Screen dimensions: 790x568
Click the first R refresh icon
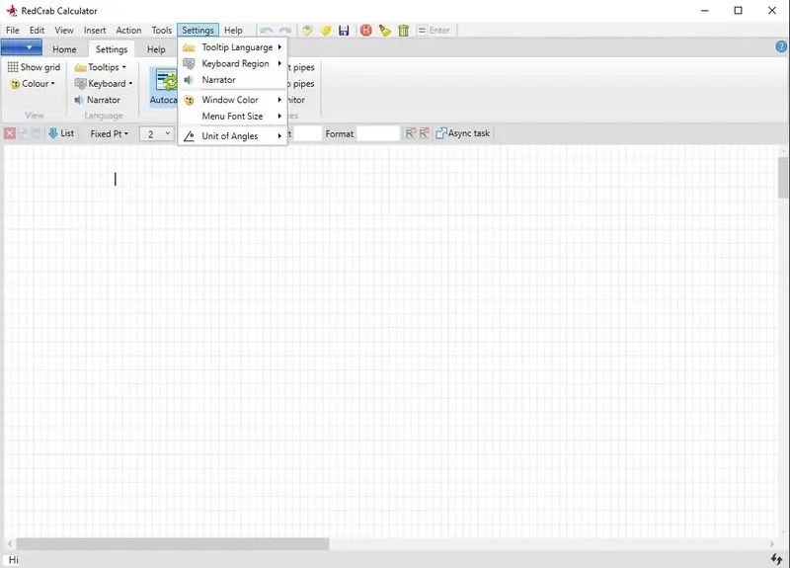coord(411,133)
